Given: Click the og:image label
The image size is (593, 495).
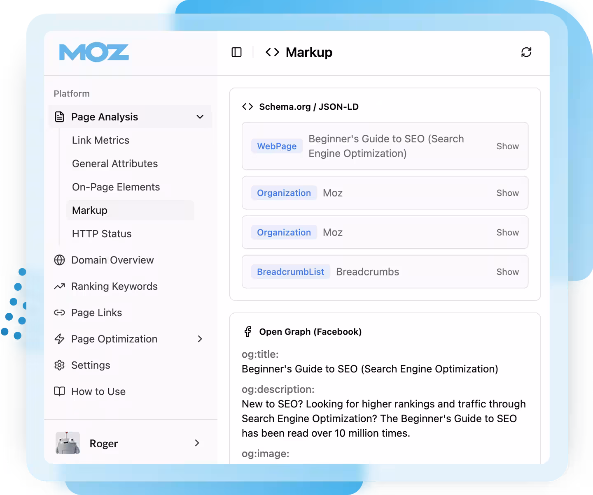Looking at the screenshot, I should pos(266,453).
